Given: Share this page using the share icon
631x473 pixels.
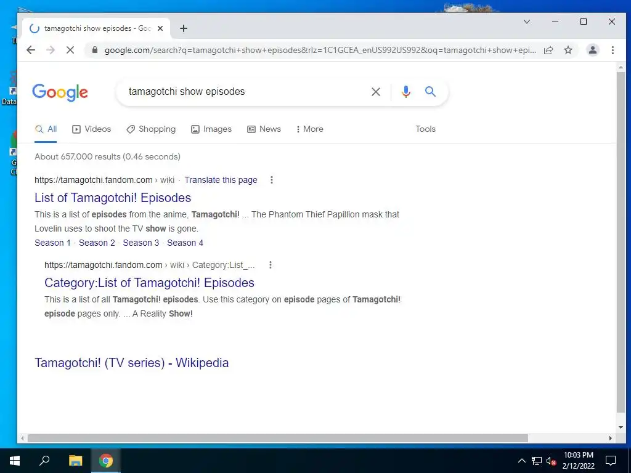Looking at the screenshot, I should point(548,50).
